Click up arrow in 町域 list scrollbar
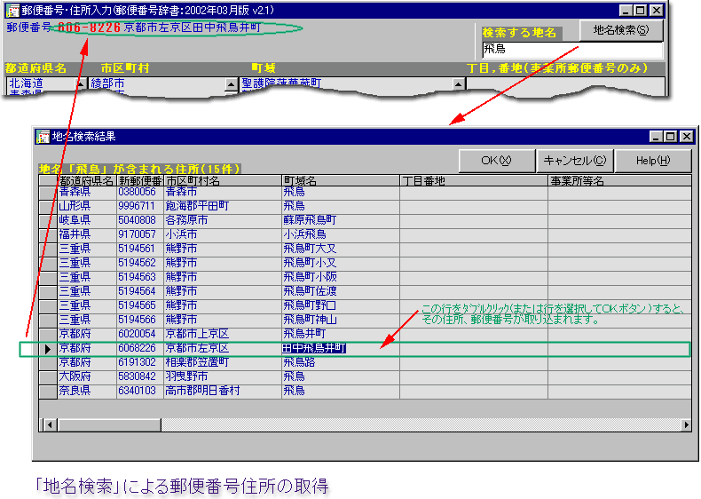This screenshot has height=499, width=701. coord(459,84)
